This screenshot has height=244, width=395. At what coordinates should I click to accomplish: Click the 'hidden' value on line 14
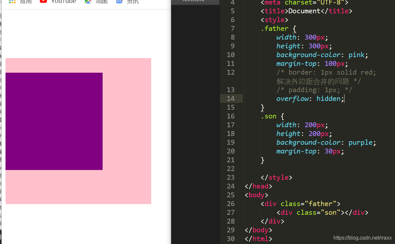point(329,99)
